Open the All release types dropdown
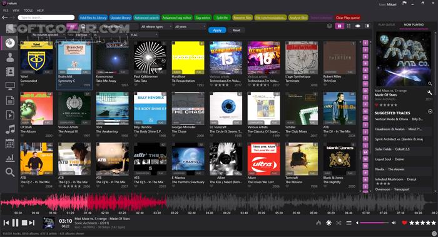This screenshot has height=237, width=438. tap(156, 27)
